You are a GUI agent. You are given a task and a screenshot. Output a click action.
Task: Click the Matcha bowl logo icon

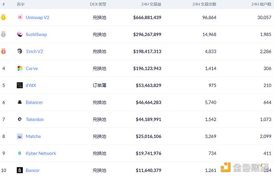pyautogui.click(x=20, y=136)
